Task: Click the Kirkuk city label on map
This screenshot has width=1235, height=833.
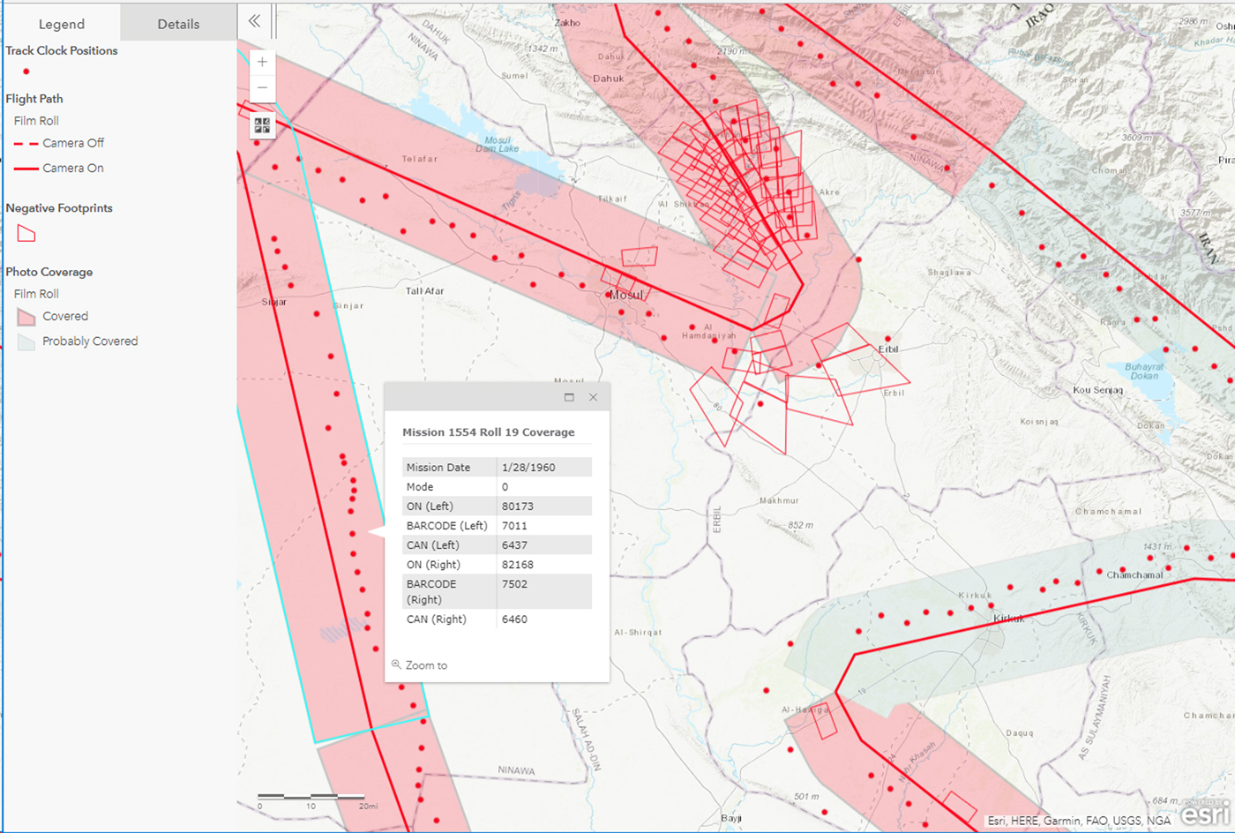Action: [1008, 619]
